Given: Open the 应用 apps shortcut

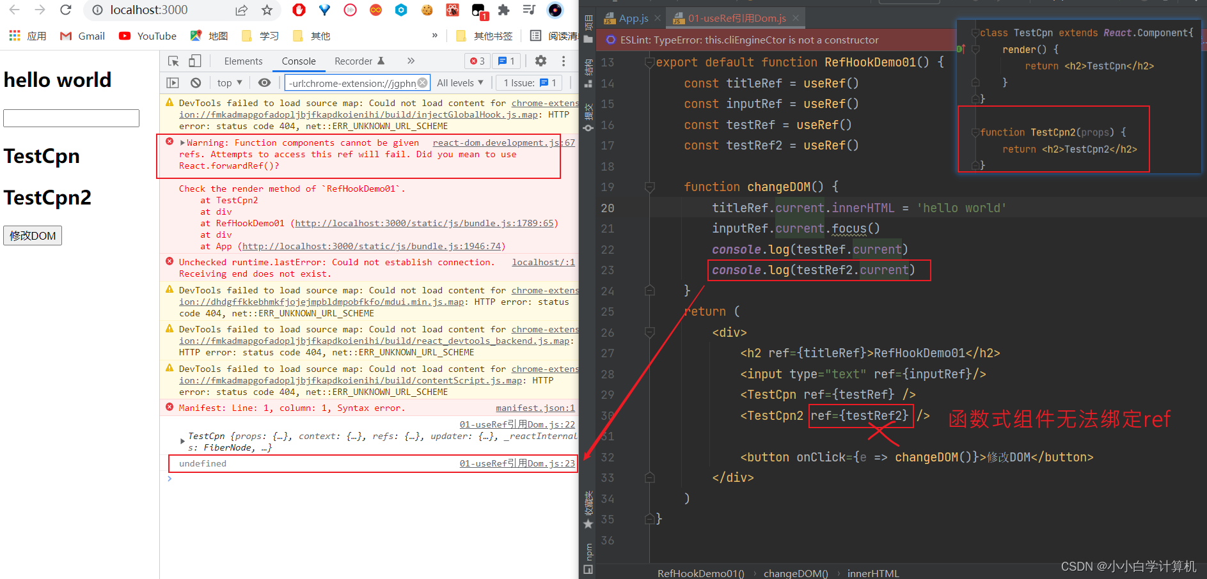Looking at the screenshot, I should click(28, 36).
